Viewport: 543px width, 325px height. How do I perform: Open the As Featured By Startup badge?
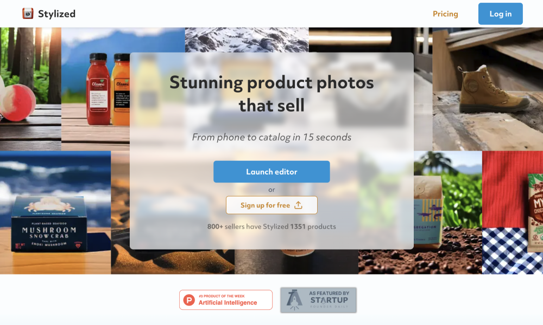click(318, 300)
